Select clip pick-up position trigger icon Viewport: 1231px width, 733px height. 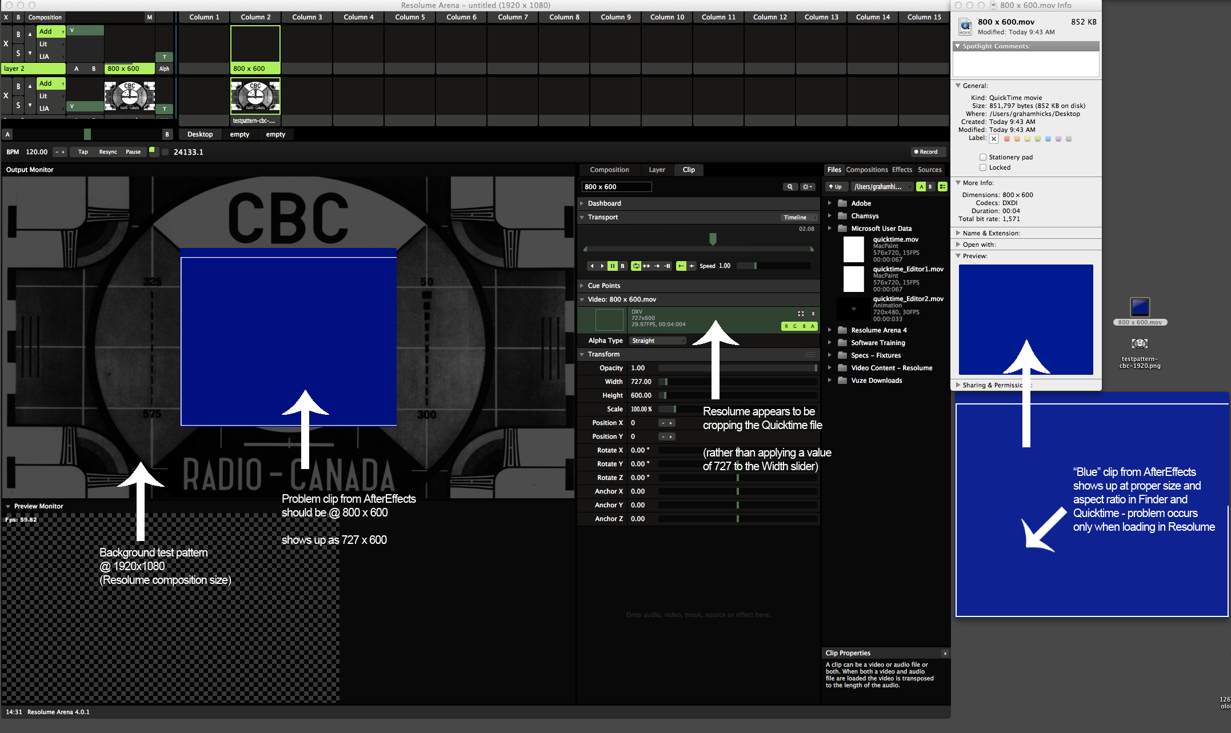click(692, 266)
